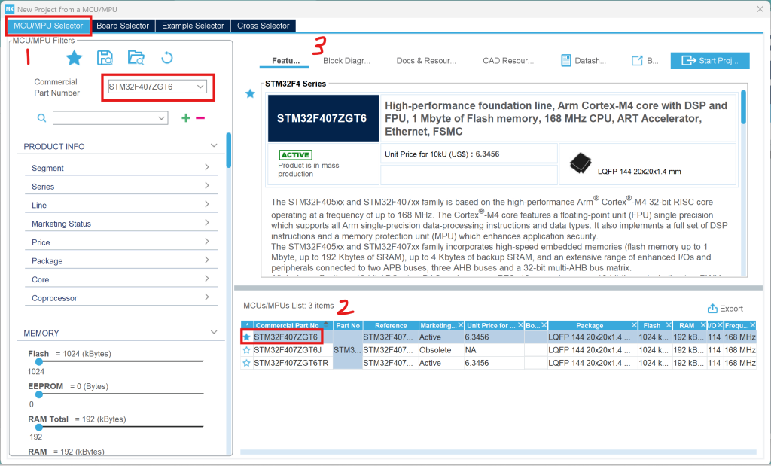Select the STM32F407ZGT6J part name cell
This screenshot has width=771, height=466.
coord(288,350)
